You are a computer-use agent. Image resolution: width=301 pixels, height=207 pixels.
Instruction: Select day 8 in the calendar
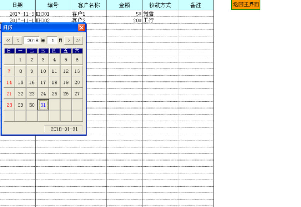(x=20, y=71)
